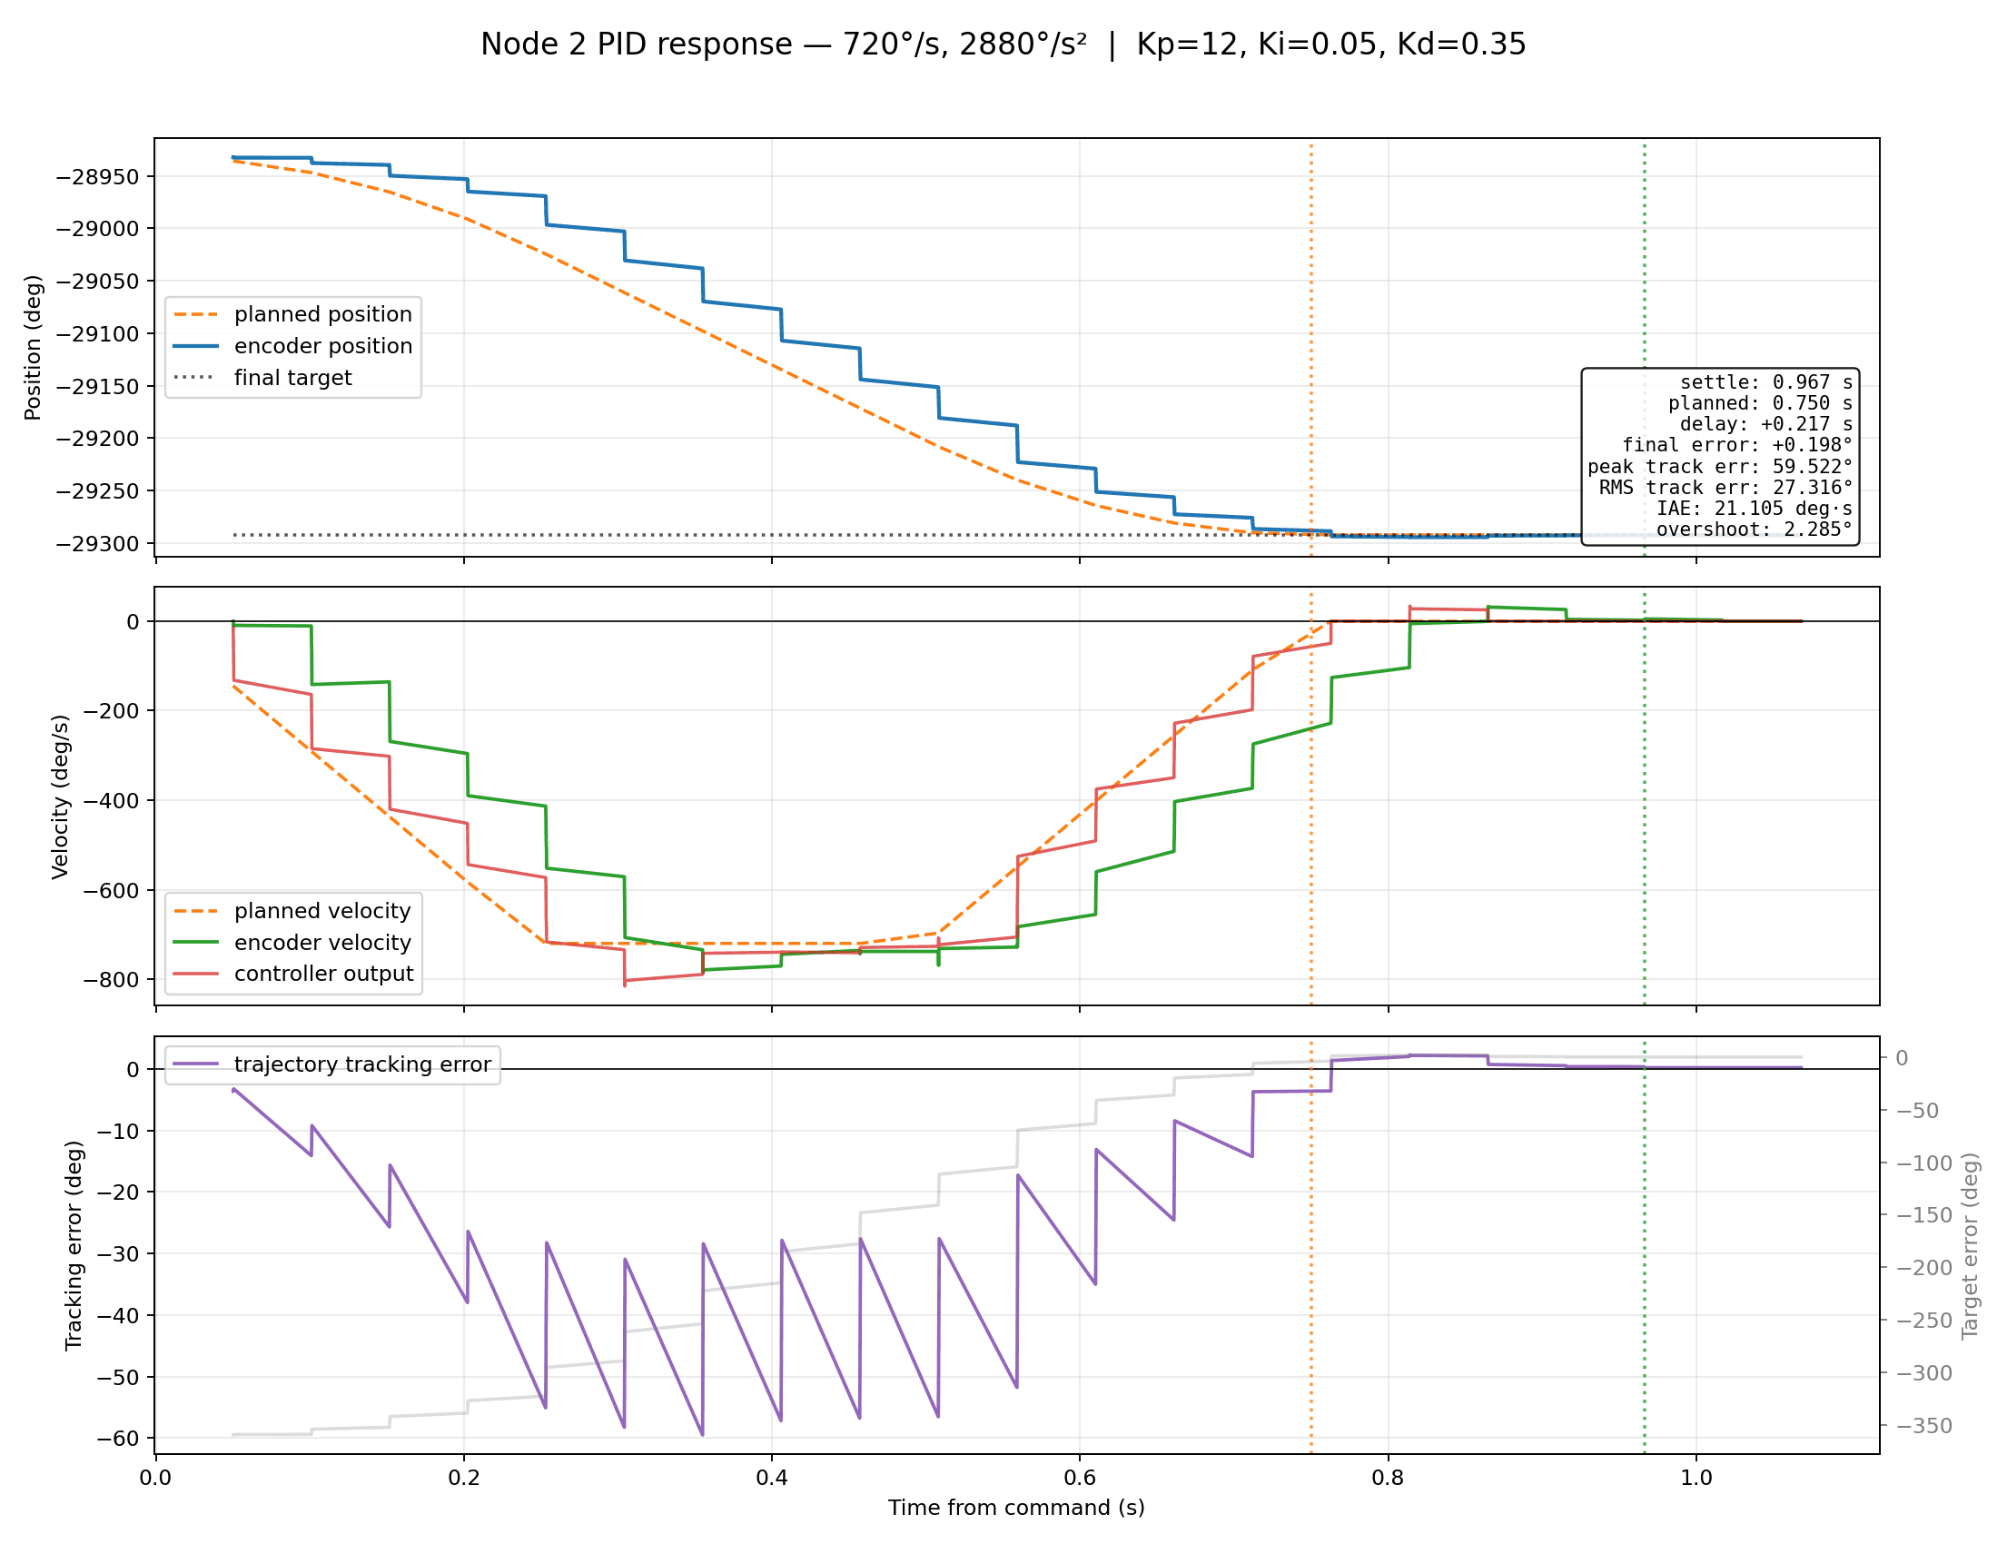Click the 'Tracking error (deg)' axis label
Image resolution: width=2007 pixels, height=1544 pixels.
click(74, 1245)
